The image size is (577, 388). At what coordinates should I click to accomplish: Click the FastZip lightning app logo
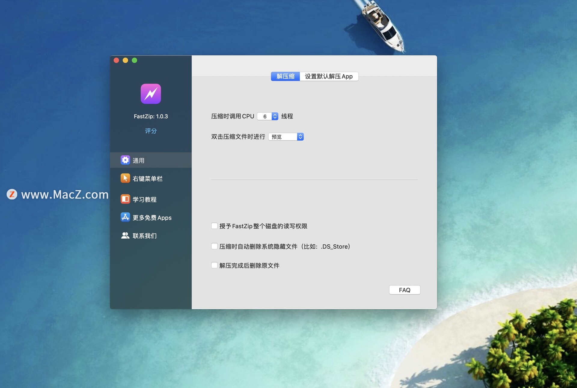[151, 94]
